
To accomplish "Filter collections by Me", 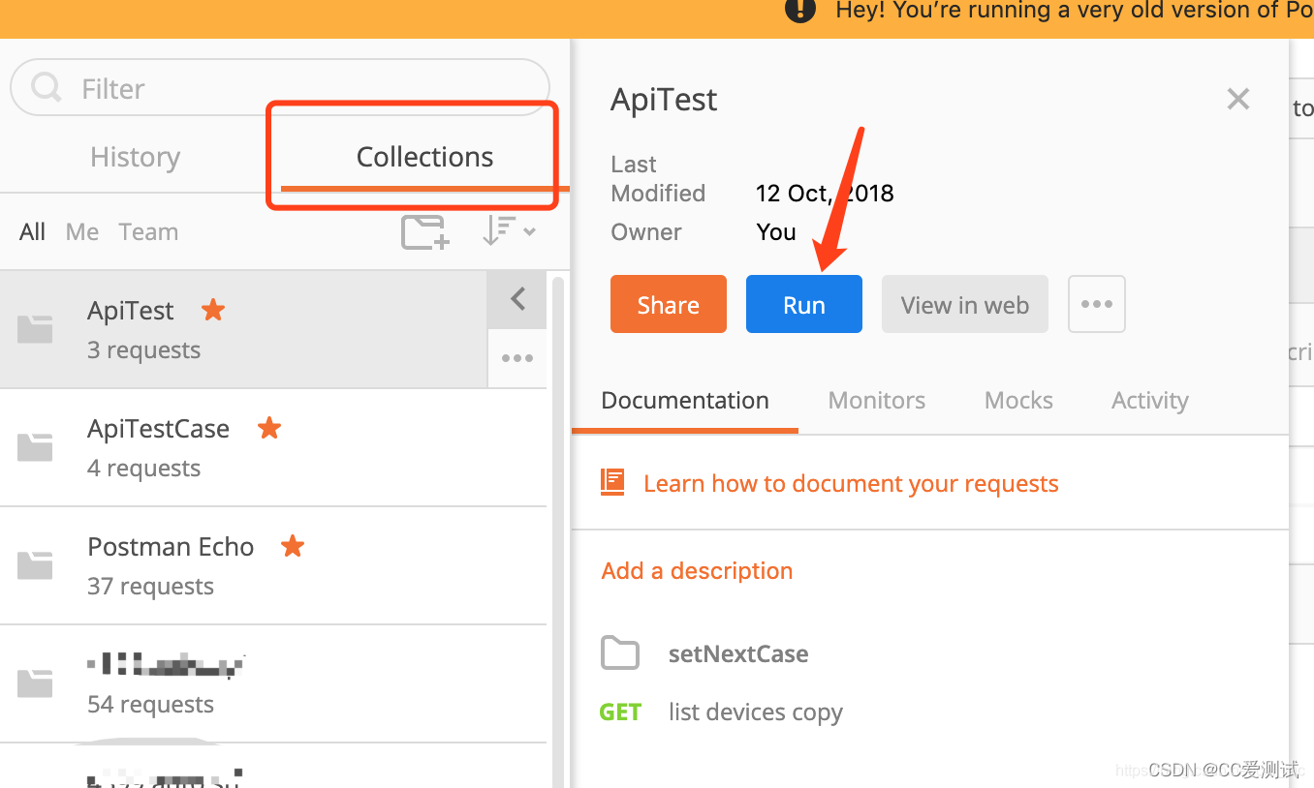I will (x=82, y=232).
